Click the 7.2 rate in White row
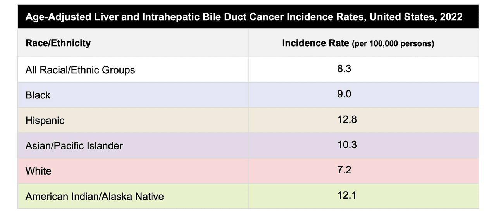 [x=344, y=170]
